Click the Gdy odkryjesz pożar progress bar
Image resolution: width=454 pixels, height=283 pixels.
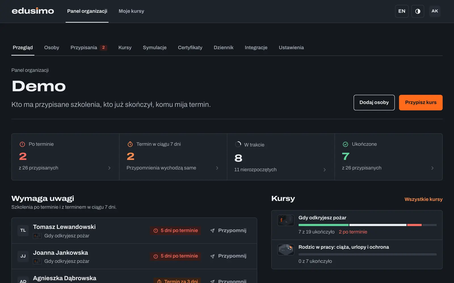point(367,225)
